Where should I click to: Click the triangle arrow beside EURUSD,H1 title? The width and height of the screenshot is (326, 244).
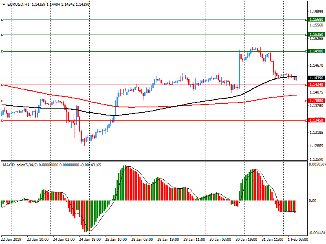point(4,4)
